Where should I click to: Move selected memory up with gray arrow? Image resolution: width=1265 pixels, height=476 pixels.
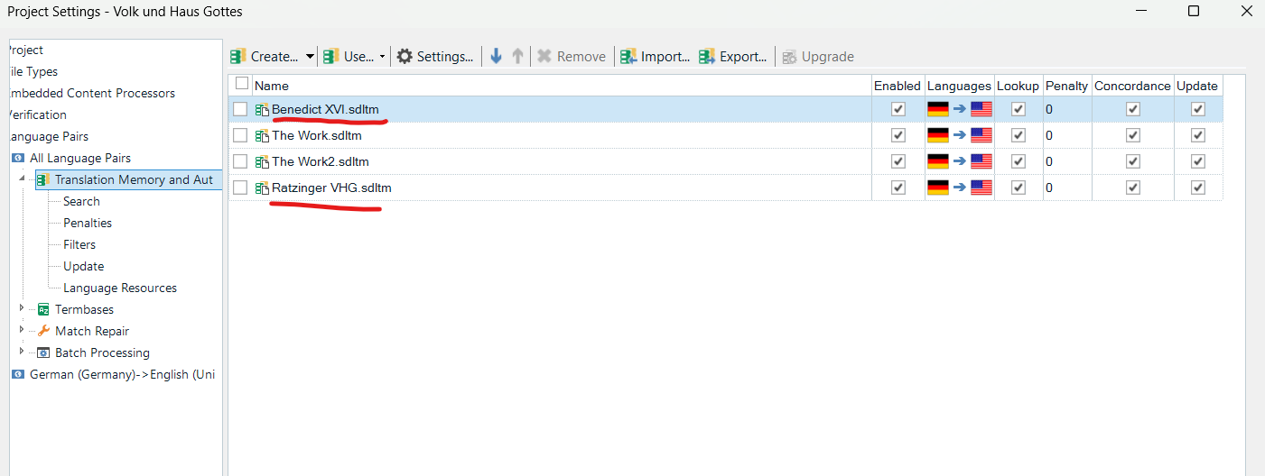pyautogui.click(x=517, y=56)
